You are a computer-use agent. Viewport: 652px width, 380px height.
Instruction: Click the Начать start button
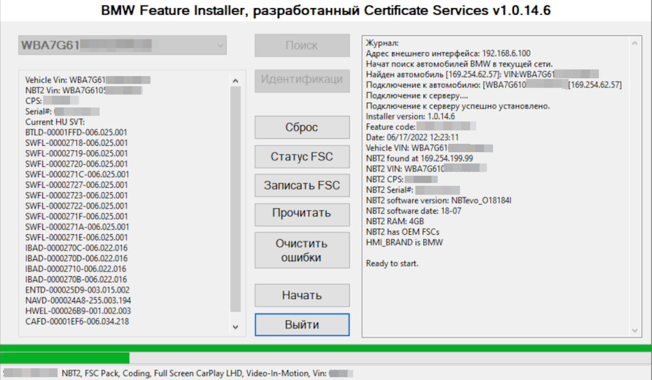tap(302, 295)
